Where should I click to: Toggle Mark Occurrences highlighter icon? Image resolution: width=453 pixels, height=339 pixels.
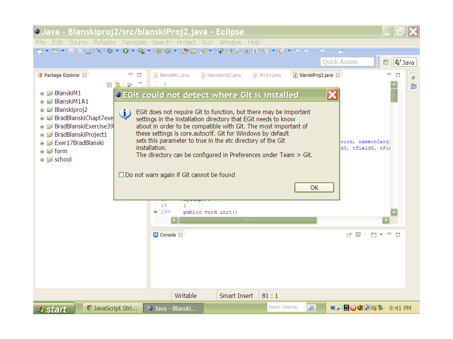pyautogui.click(x=230, y=51)
